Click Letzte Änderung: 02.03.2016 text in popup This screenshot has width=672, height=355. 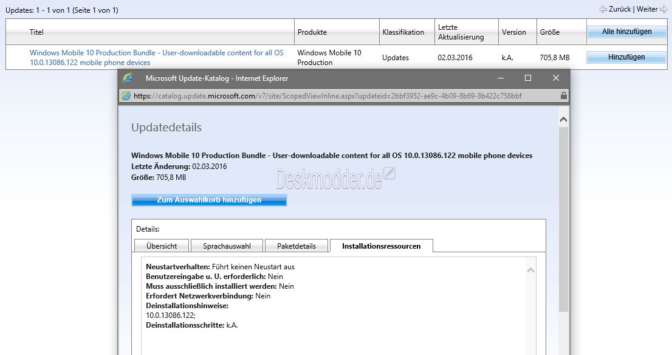tap(179, 167)
